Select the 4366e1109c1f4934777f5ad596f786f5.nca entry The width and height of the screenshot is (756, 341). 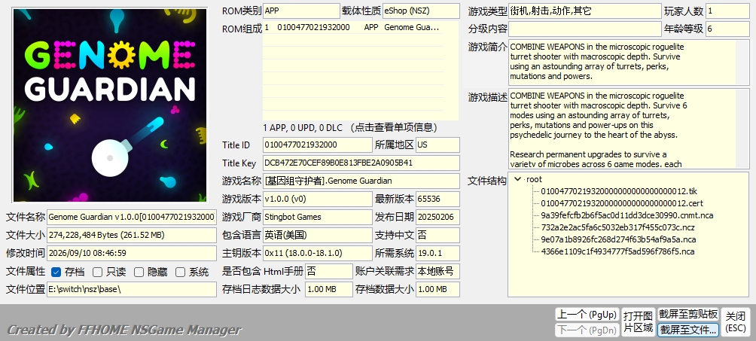(617, 251)
